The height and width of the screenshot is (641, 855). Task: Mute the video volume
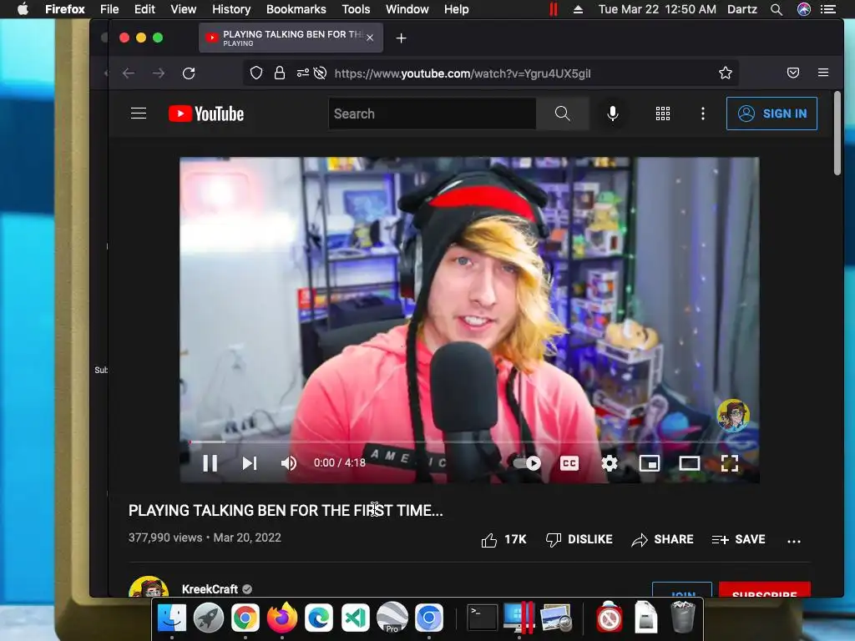[289, 463]
